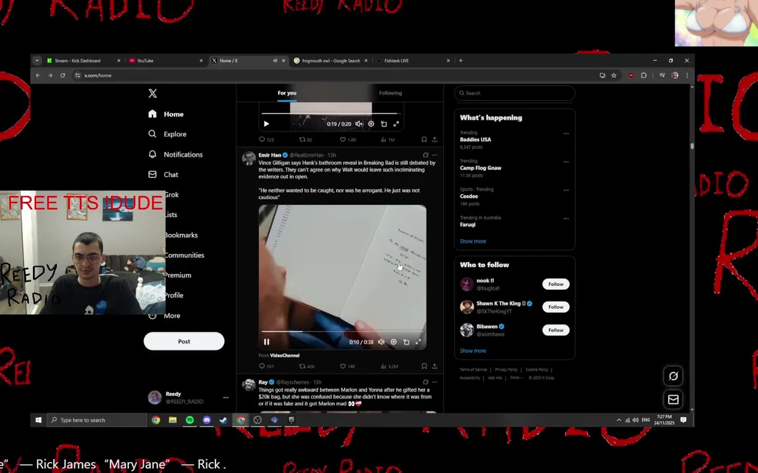Repost Emir Han's post (426)
Screen dimensions: 758x473
pyautogui.click(x=307, y=366)
